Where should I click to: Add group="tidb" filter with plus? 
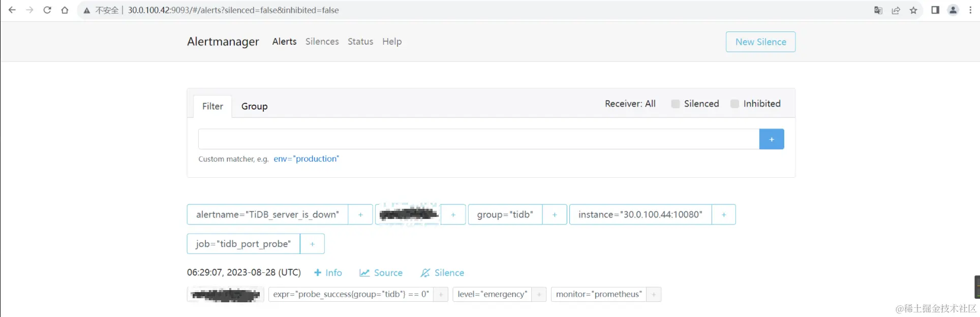tap(555, 214)
